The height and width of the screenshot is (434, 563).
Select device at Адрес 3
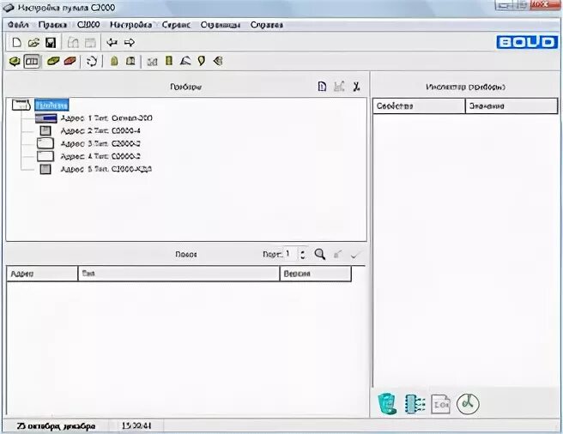click(100, 143)
